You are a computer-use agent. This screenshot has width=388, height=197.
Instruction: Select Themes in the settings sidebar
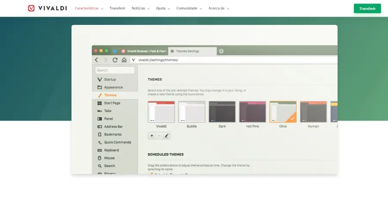tap(115, 95)
